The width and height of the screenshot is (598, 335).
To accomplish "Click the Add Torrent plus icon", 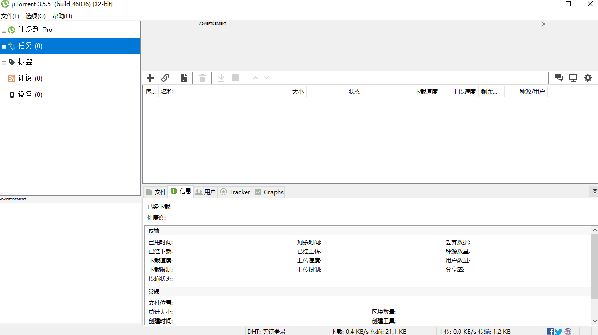I will point(150,78).
